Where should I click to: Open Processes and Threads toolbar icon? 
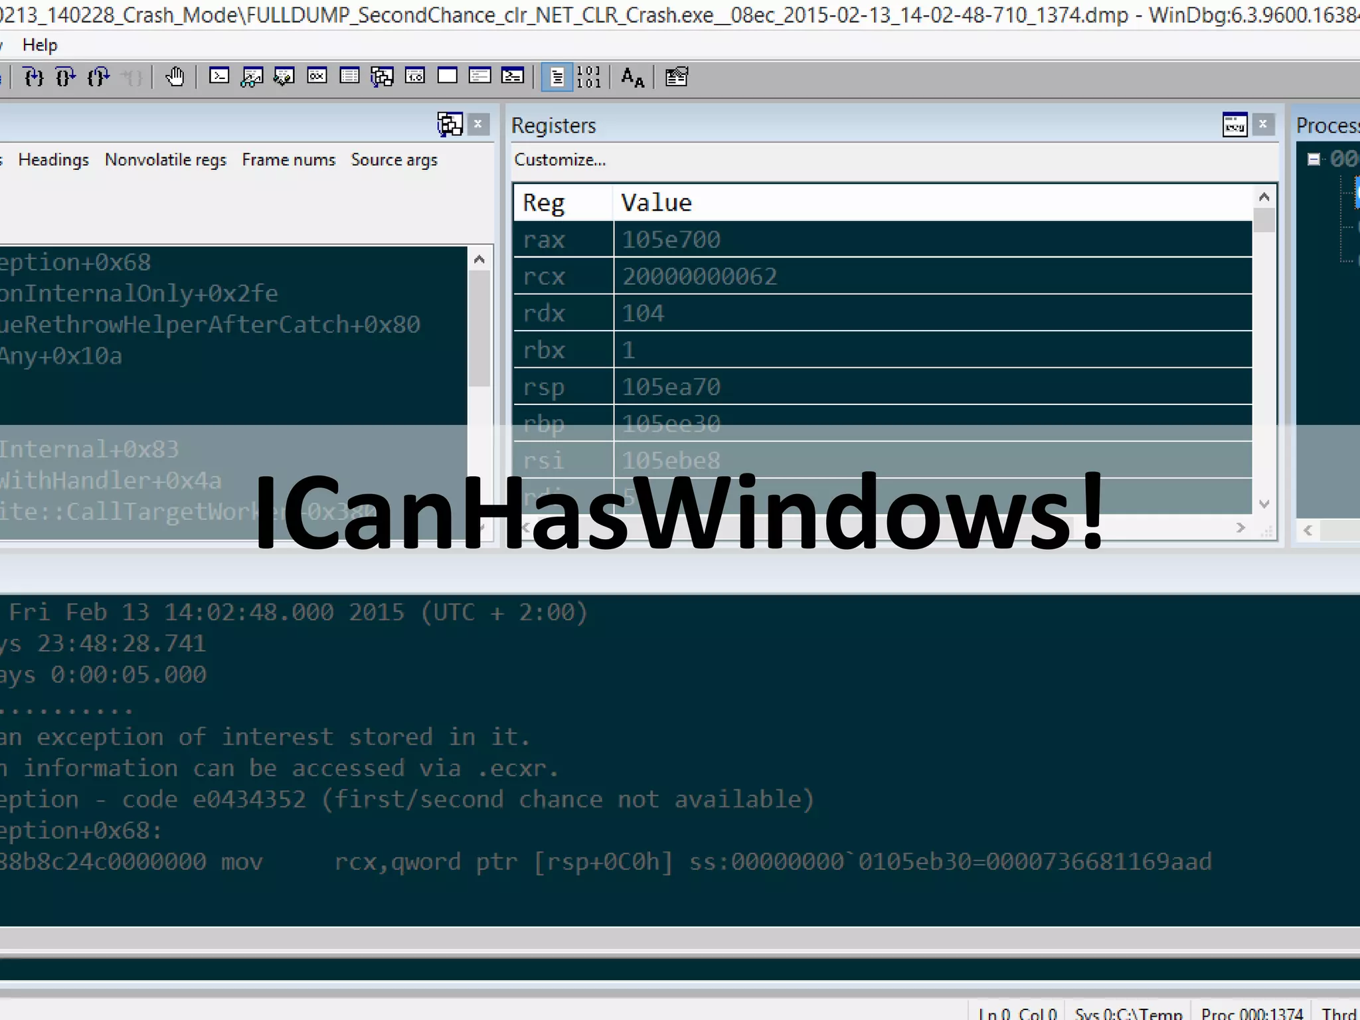(x=479, y=76)
